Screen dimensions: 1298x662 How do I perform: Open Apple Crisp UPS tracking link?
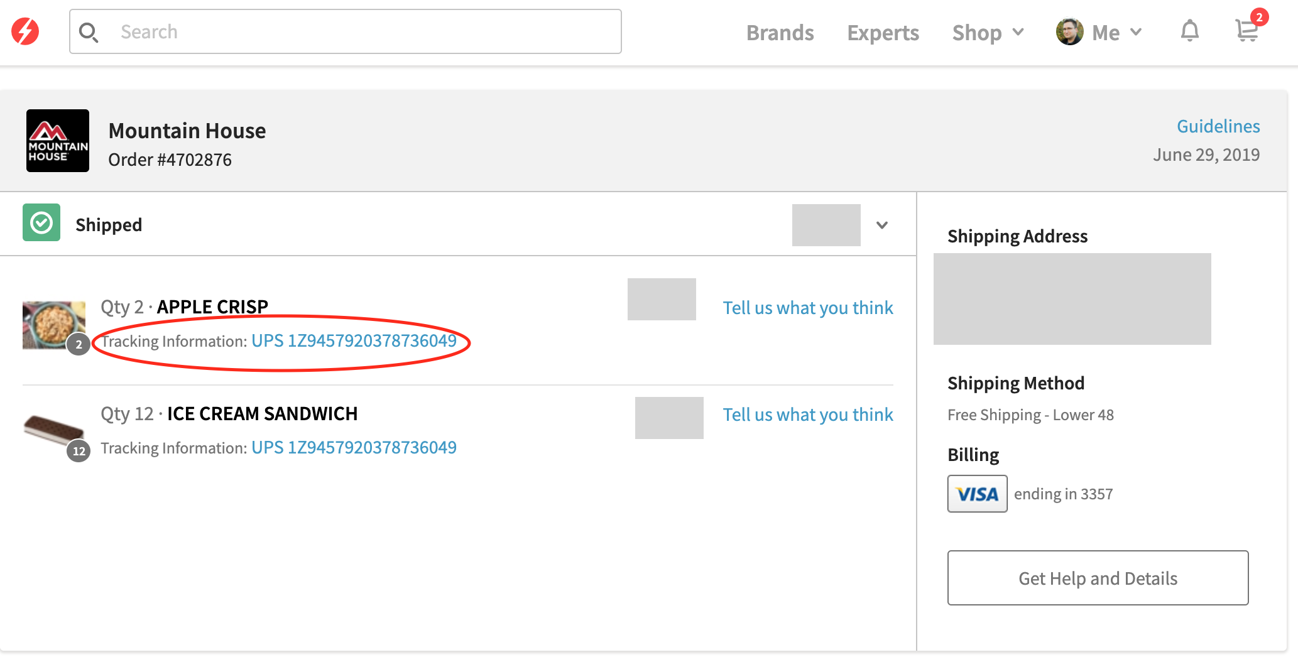coord(354,340)
